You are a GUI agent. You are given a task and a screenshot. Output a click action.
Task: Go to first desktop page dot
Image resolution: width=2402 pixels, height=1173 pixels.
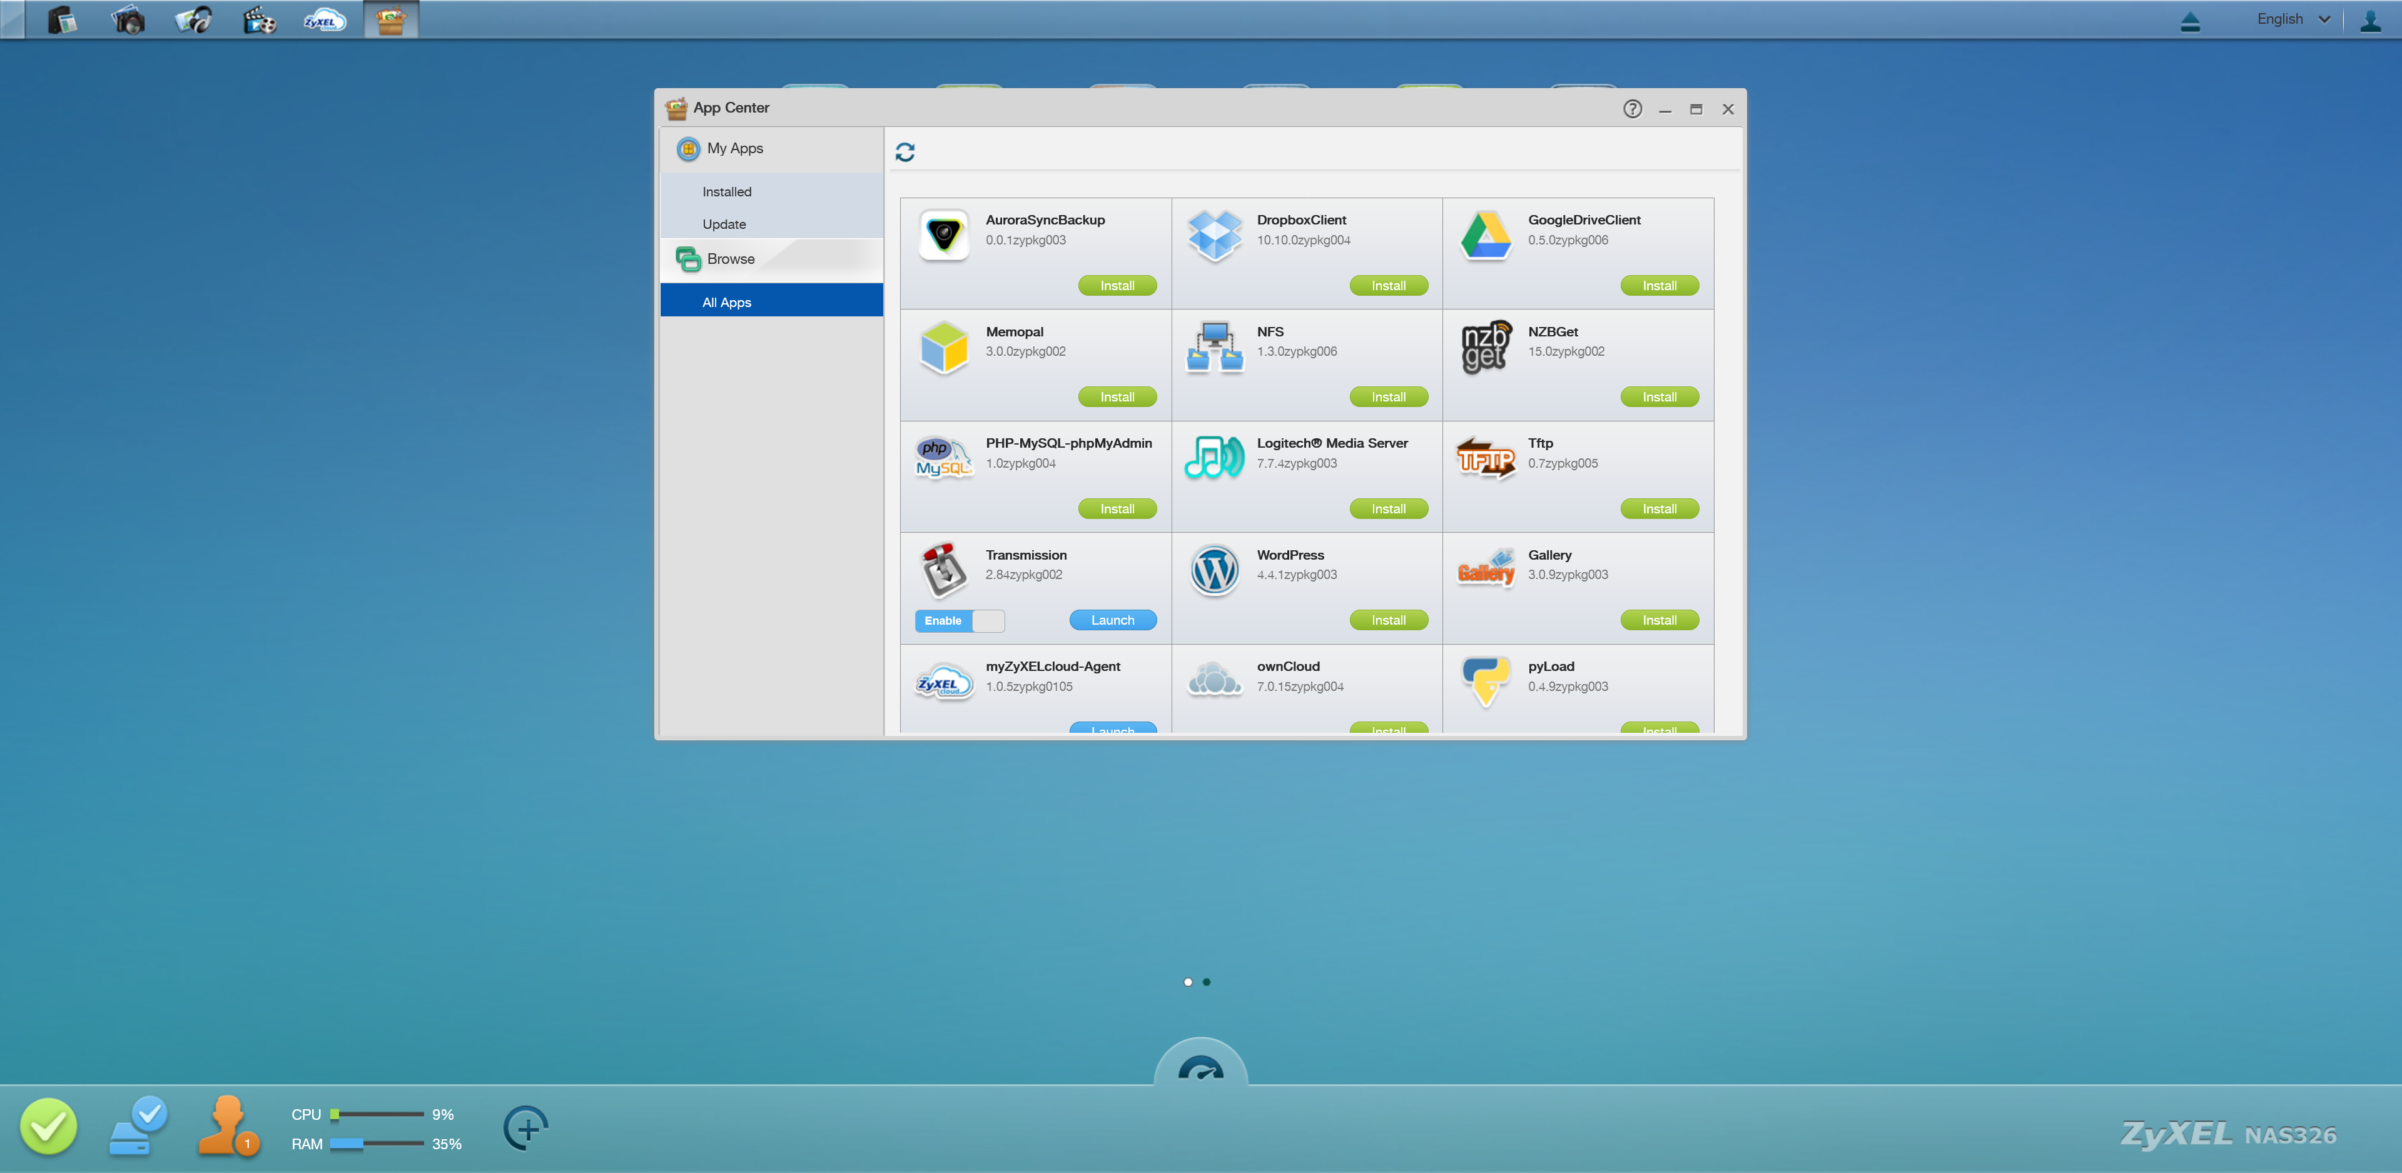pyautogui.click(x=1188, y=982)
